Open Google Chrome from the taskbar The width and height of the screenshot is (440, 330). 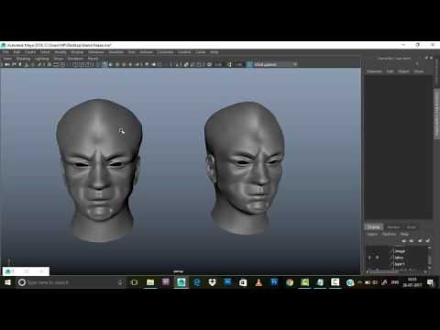pyautogui.click(x=290, y=282)
